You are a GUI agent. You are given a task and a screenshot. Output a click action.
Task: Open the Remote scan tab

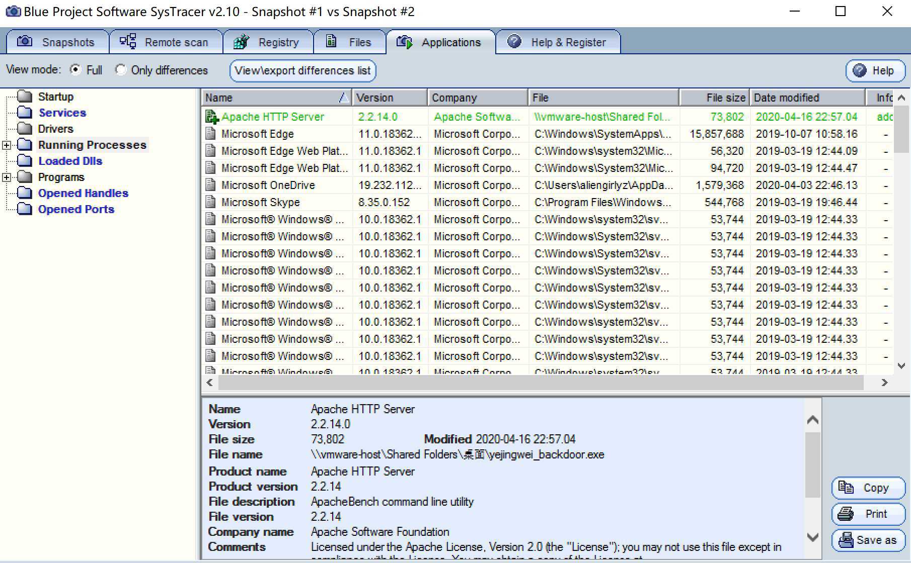click(x=166, y=42)
